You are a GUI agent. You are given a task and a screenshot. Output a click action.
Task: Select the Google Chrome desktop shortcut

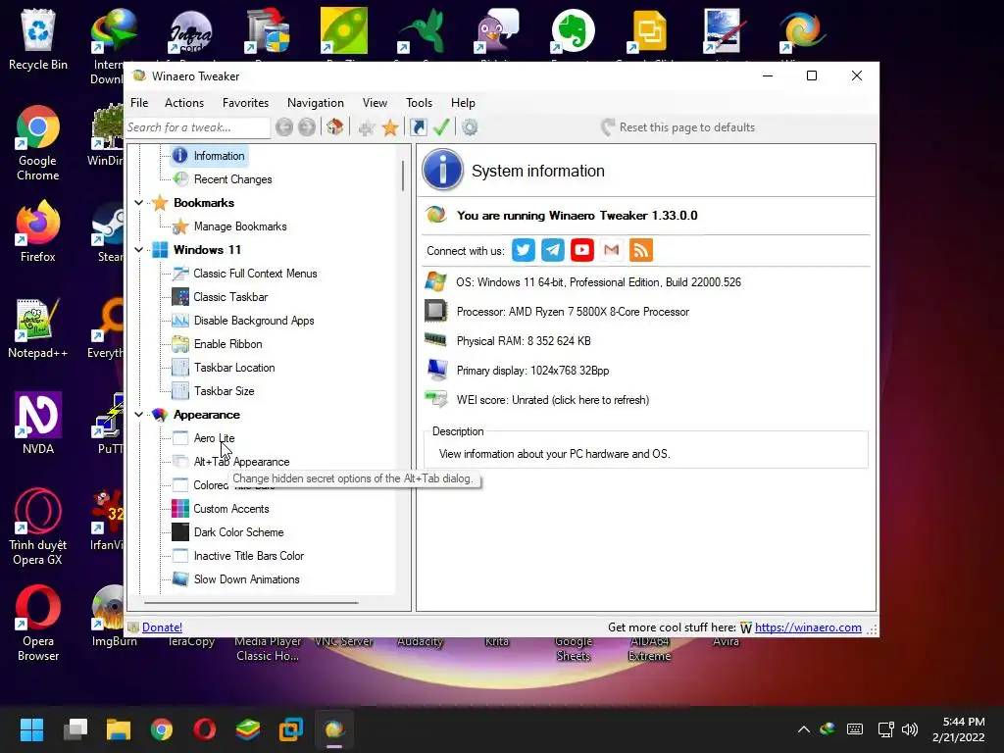click(38, 143)
